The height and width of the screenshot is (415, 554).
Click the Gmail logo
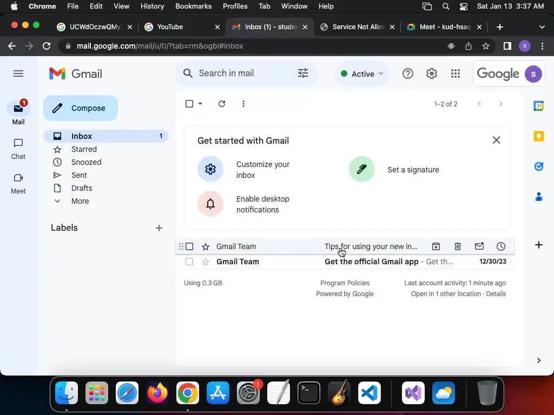pyautogui.click(x=76, y=73)
